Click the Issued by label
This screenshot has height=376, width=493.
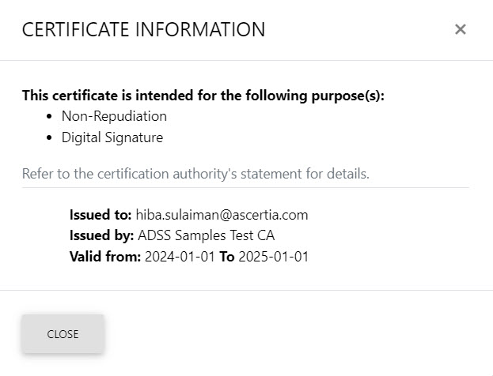[x=101, y=235]
